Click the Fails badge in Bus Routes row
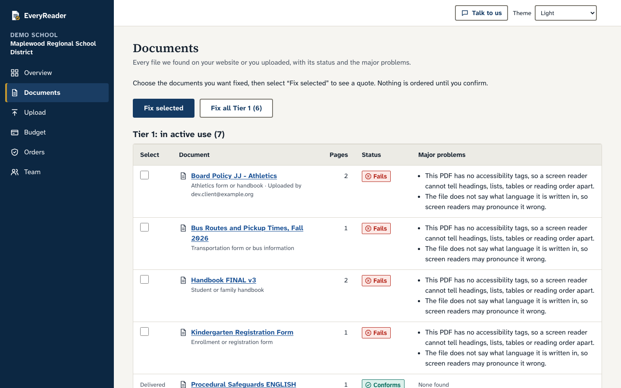This screenshot has height=388, width=621. click(376, 228)
